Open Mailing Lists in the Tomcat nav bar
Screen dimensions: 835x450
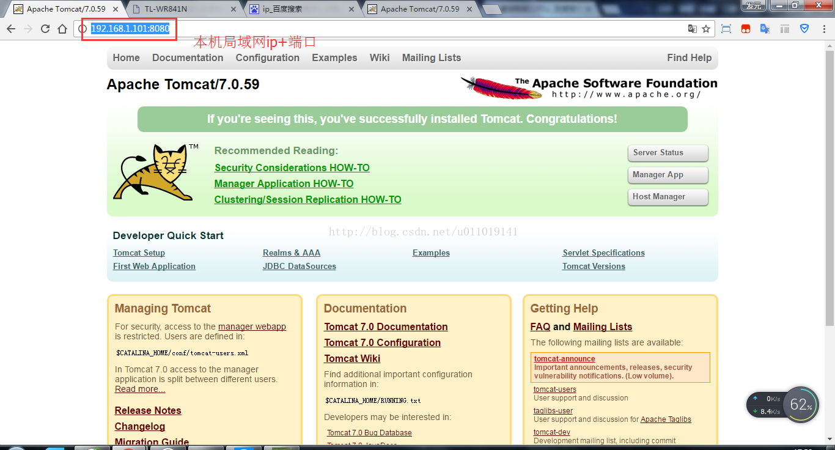click(432, 57)
